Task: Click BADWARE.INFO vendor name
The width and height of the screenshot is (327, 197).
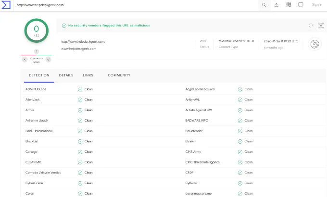Action: (x=197, y=121)
